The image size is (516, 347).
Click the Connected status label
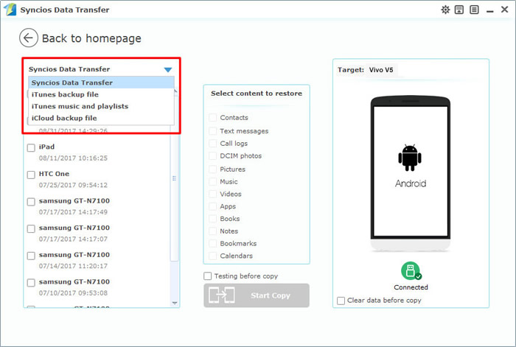click(x=411, y=287)
